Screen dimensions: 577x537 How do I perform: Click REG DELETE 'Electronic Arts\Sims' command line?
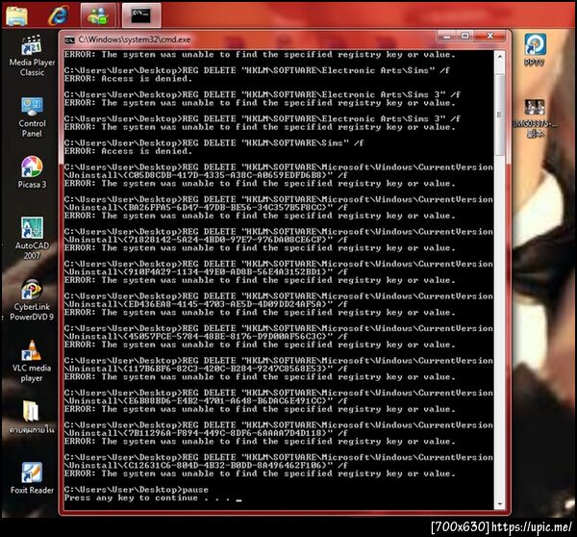click(x=257, y=70)
